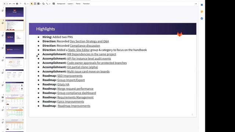Screen dimensions: 235x132
Task: Open Multi-issue card move on boards link
Action: (88, 71)
